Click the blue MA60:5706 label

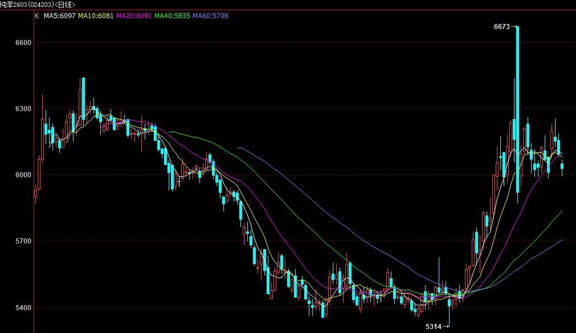210,16
